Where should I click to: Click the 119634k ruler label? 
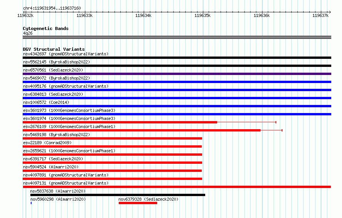pyautogui.click(x=143, y=15)
